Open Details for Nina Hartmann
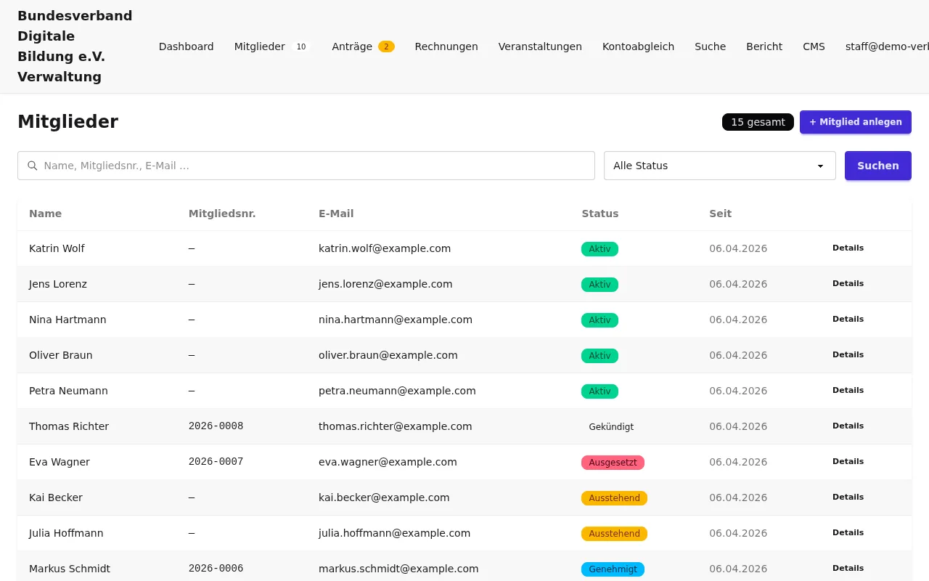This screenshot has height=581, width=929. pos(848,320)
